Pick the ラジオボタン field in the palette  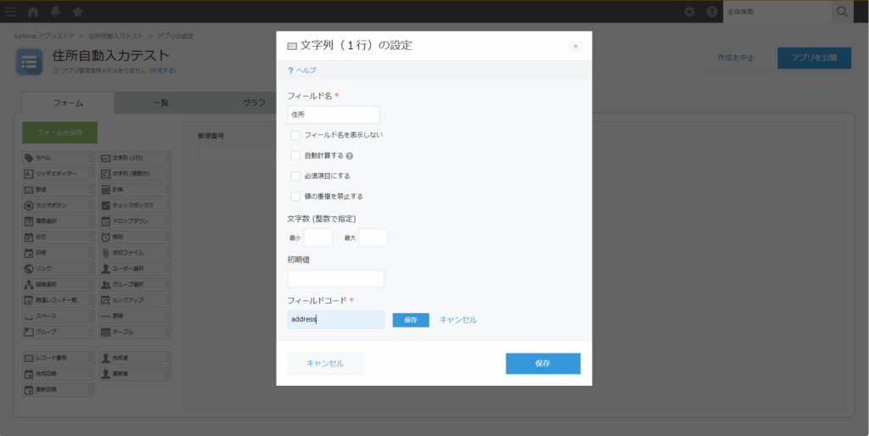point(59,205)
